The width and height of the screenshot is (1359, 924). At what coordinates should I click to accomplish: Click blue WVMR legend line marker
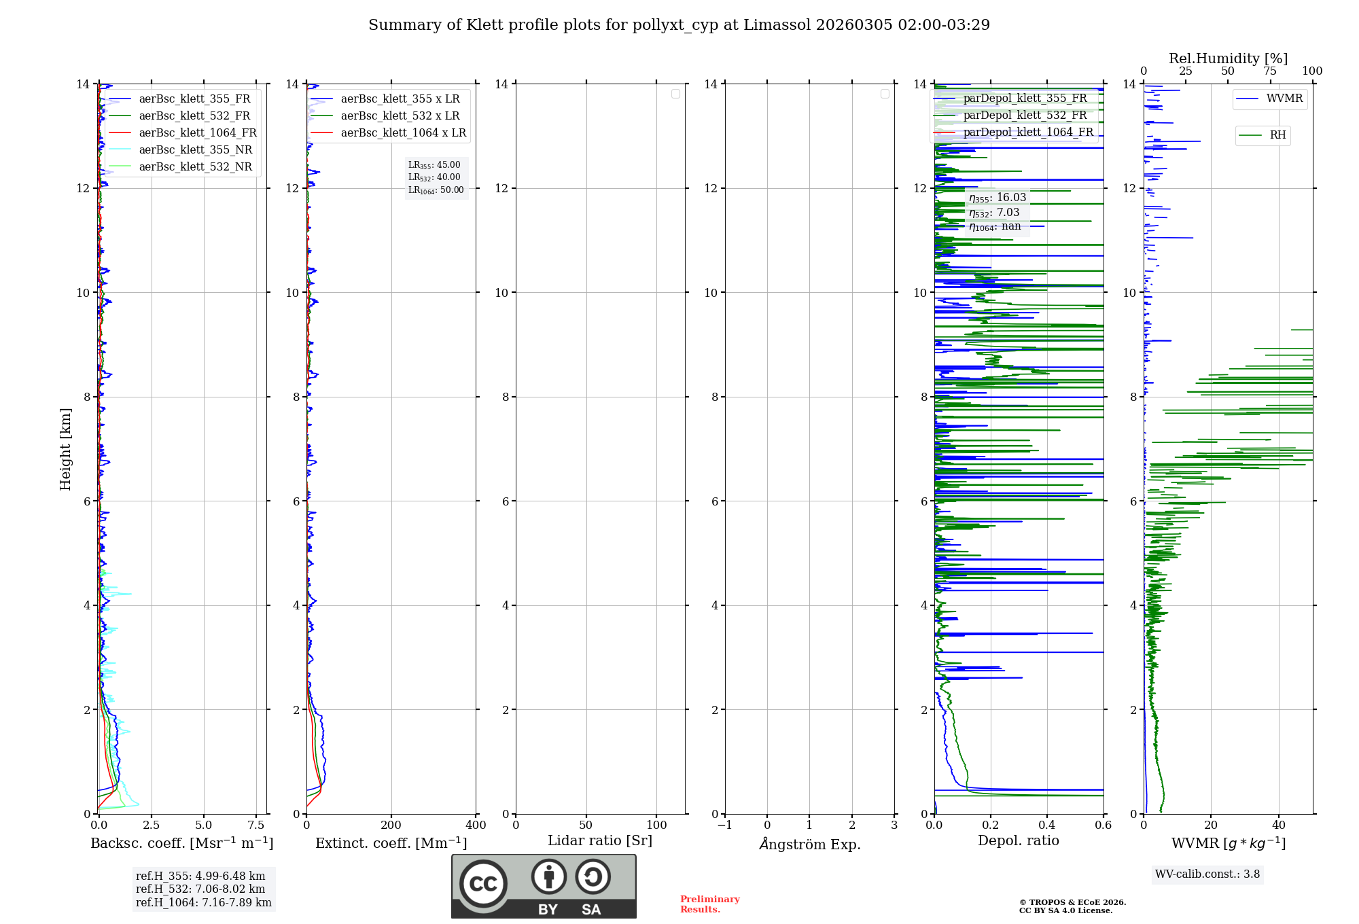[x=1248, y=99]
